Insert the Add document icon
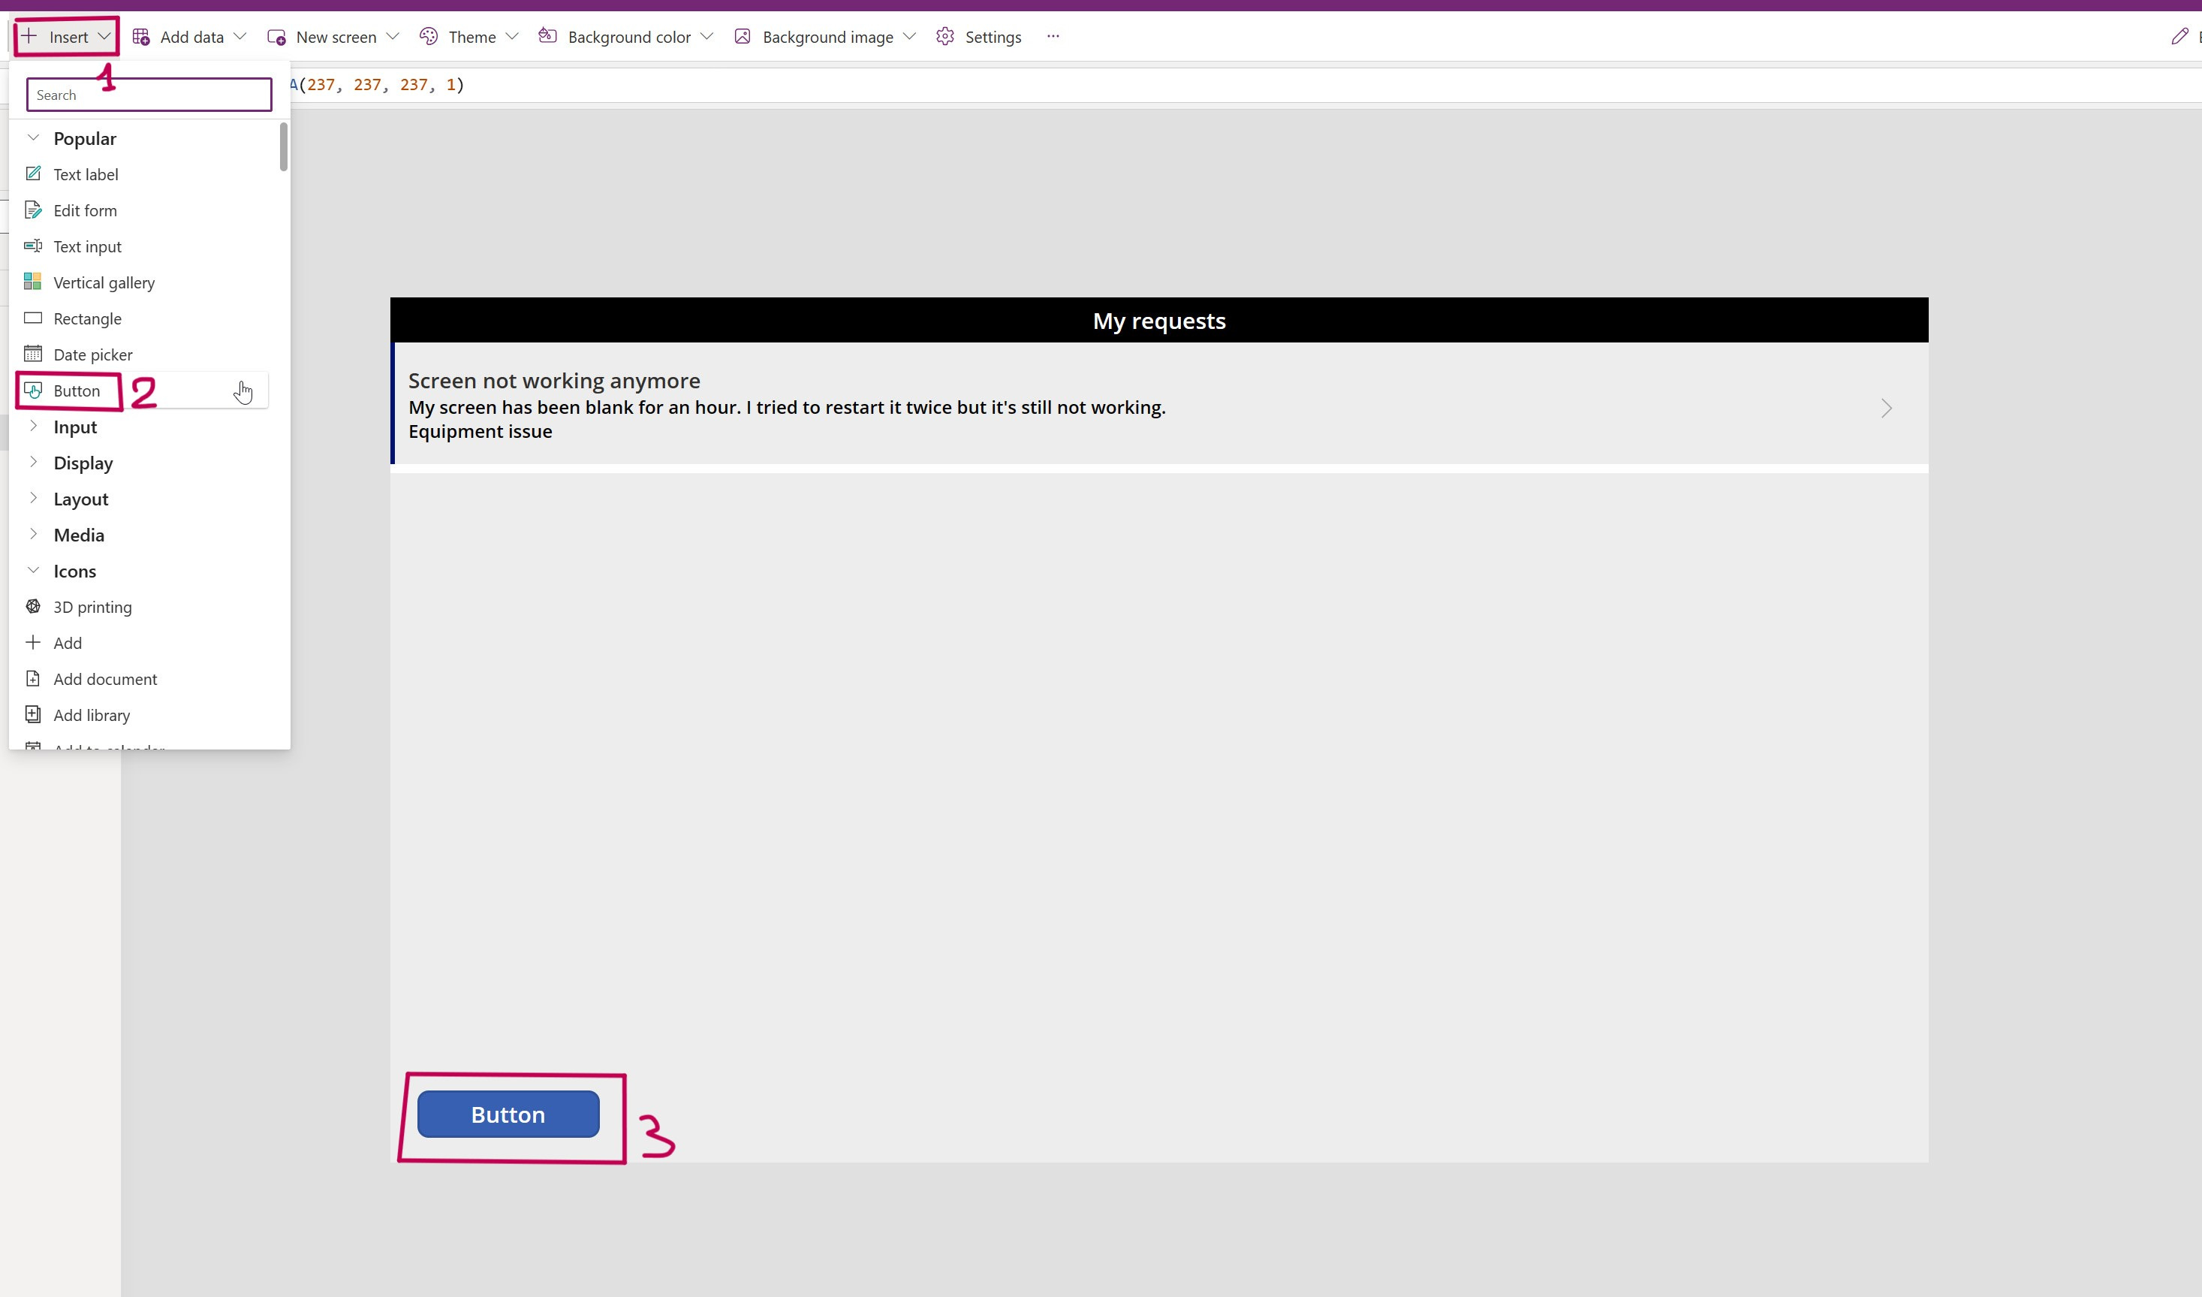The width and height of the screenshot is (2202, 1297). pyautogui.click(x=104, y=679)
